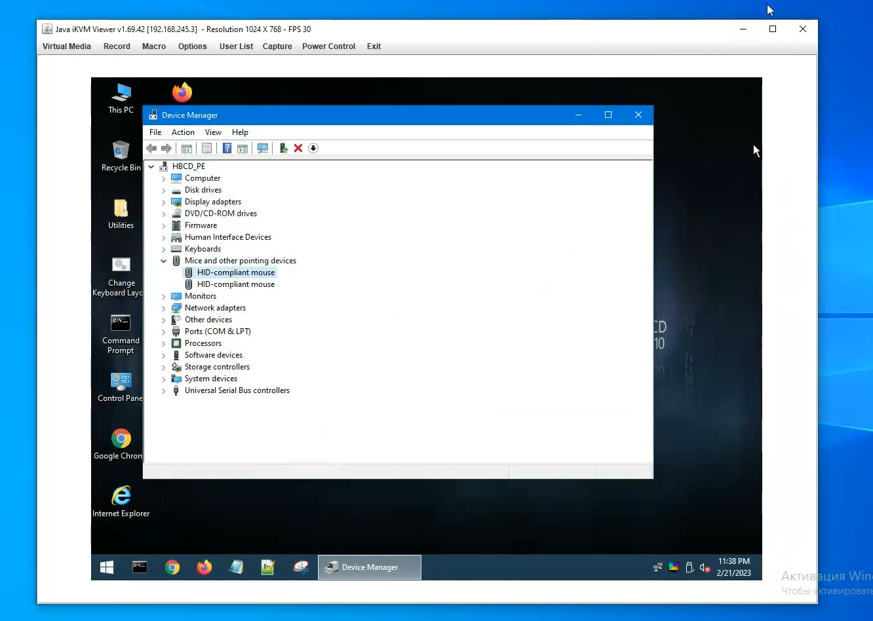The height and width of the screenshot is (621, 873).
Task: Open Power Control menu in iKVM viewer
Action: coord(328,47)
